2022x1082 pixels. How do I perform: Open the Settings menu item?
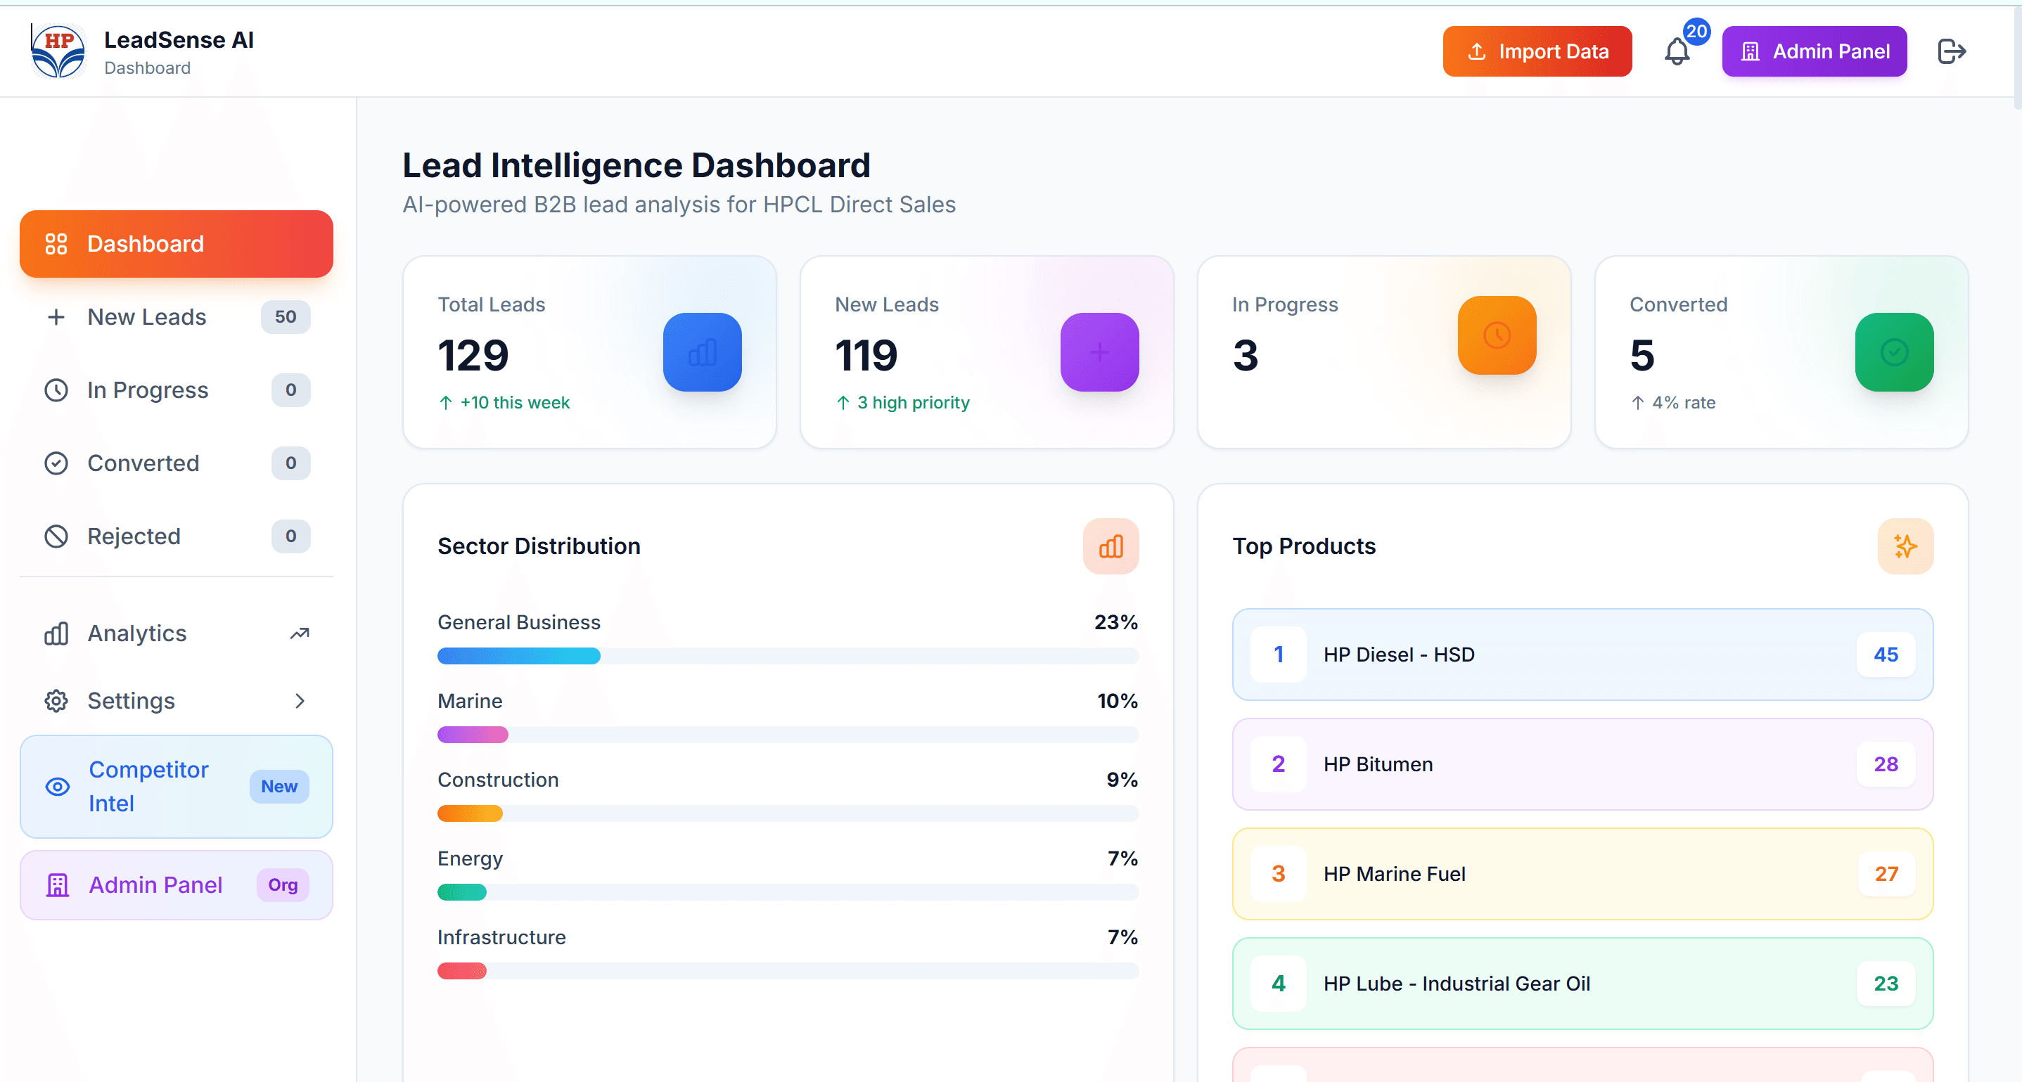tap(176, 701)
